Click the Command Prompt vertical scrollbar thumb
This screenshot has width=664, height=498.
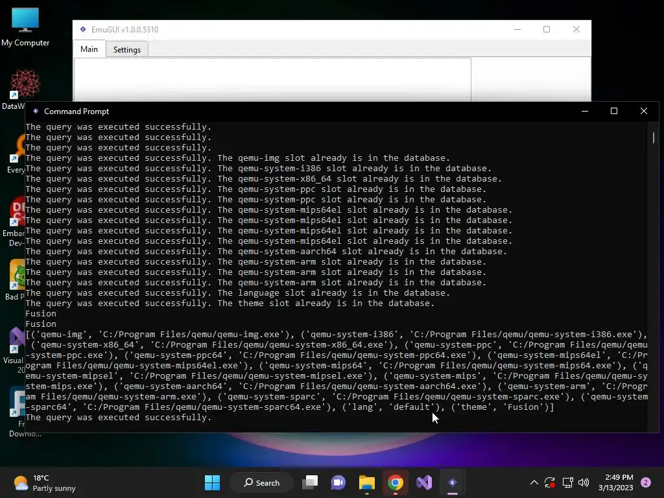click(654, 137)
